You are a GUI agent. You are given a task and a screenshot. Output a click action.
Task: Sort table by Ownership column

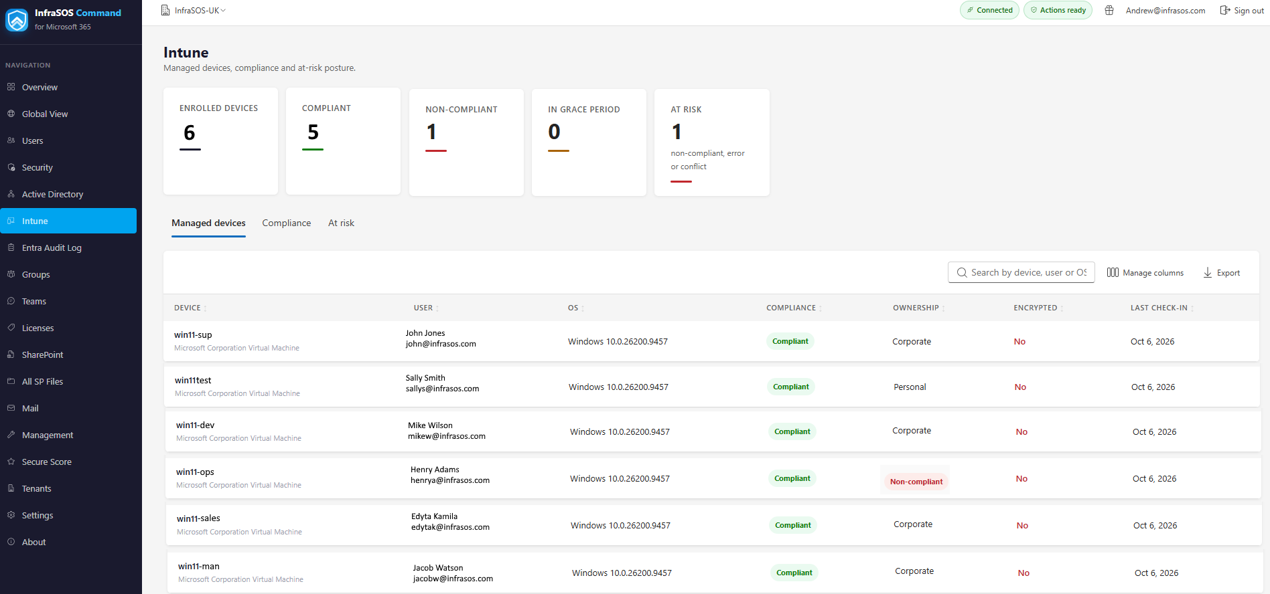[x=919, y=308]
